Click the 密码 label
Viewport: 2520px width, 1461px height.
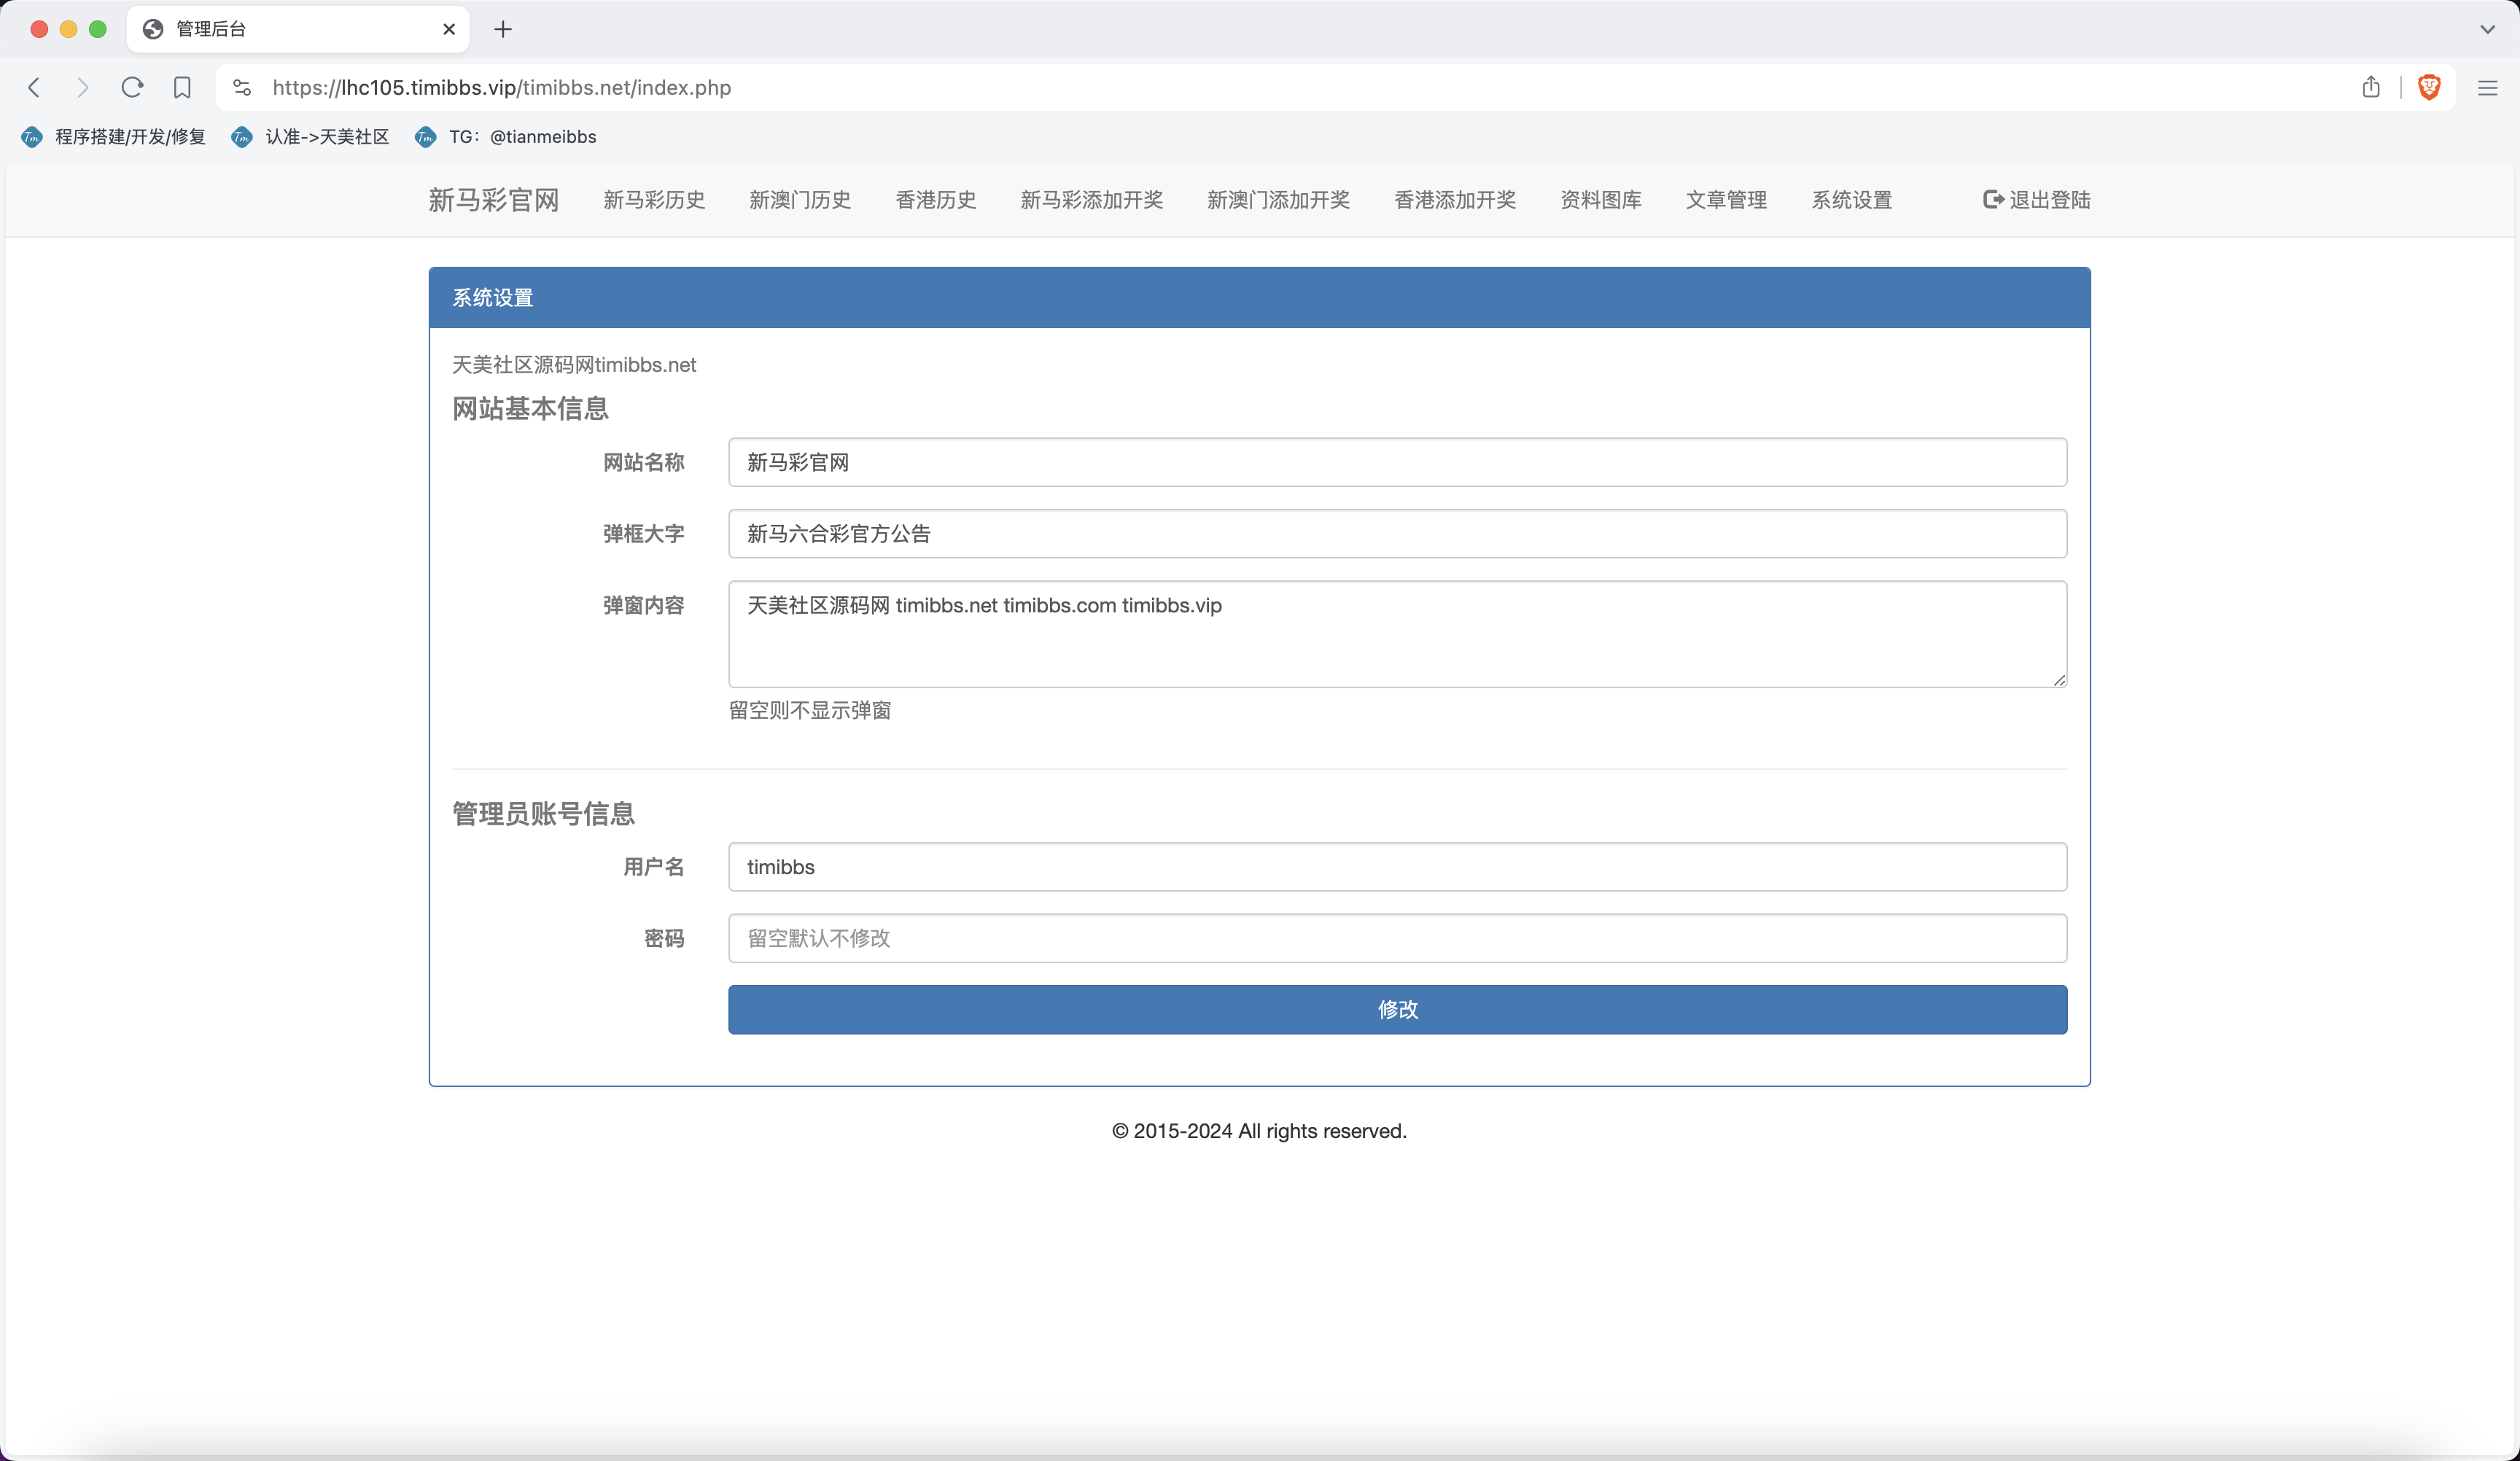[664, 938]
